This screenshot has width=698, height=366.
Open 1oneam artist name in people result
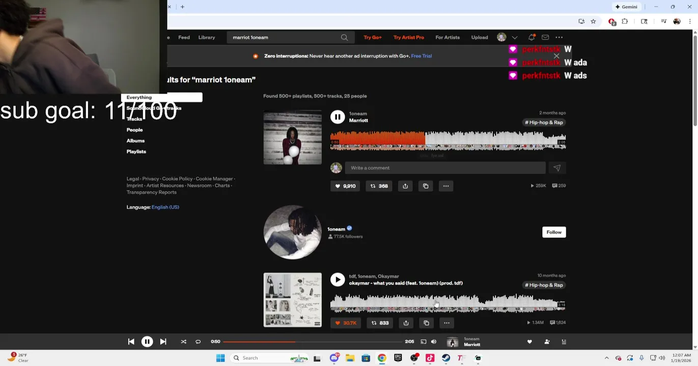pos(336,229)
